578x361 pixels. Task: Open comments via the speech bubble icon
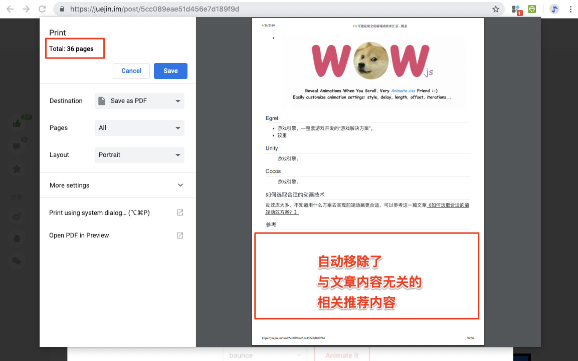[x=17, y=145]
